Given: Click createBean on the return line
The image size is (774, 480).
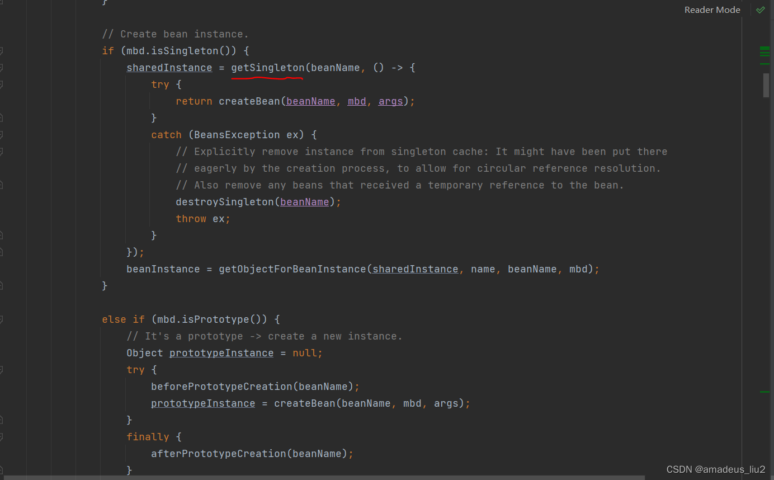Looking at the screenshot, I should point(249,101).
